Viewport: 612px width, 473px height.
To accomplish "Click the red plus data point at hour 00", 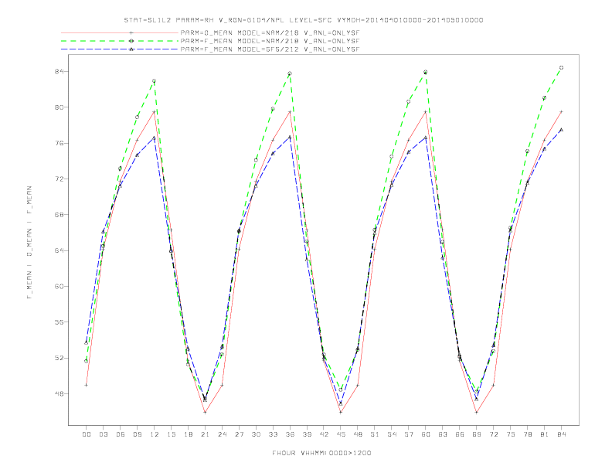I will pos(86,385).
